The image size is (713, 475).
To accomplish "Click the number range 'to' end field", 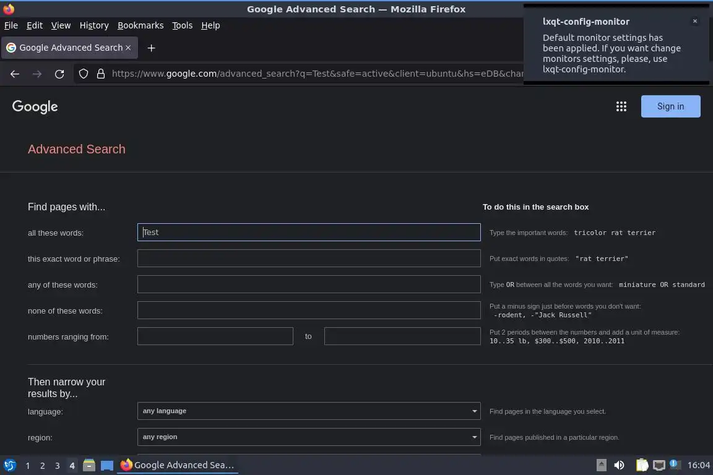I will pos(402,336).
